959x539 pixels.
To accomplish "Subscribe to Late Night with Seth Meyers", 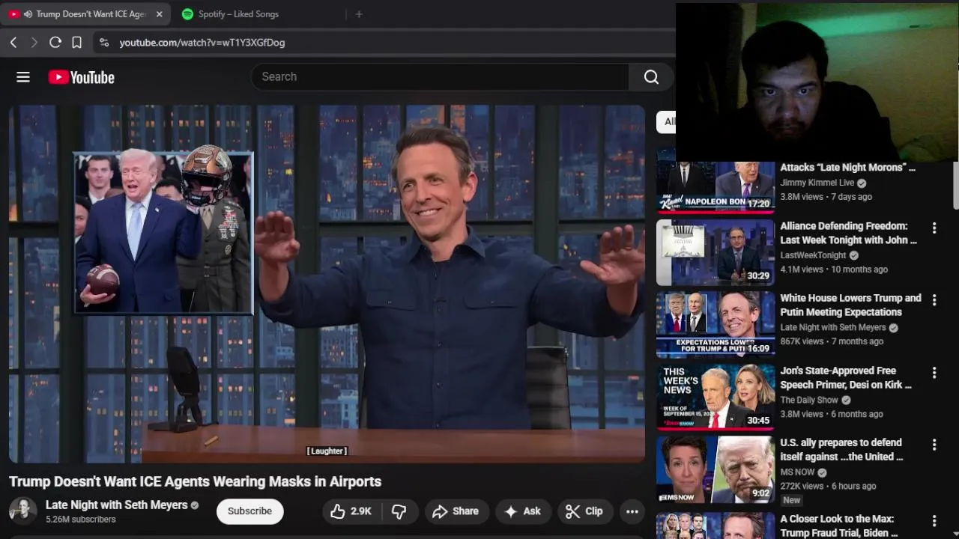I will click(x=249, y=511).
